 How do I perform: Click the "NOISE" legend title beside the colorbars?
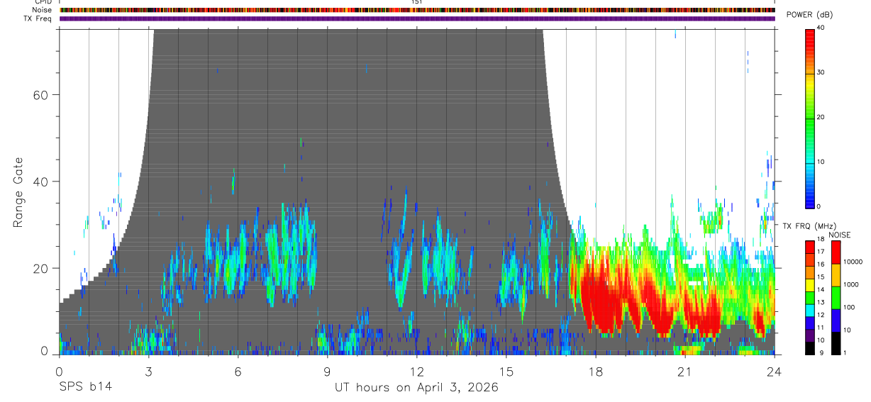[x=840, y=235]
